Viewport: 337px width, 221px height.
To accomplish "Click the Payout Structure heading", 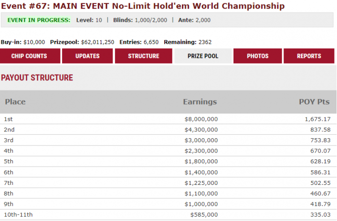I will [37, 78].
